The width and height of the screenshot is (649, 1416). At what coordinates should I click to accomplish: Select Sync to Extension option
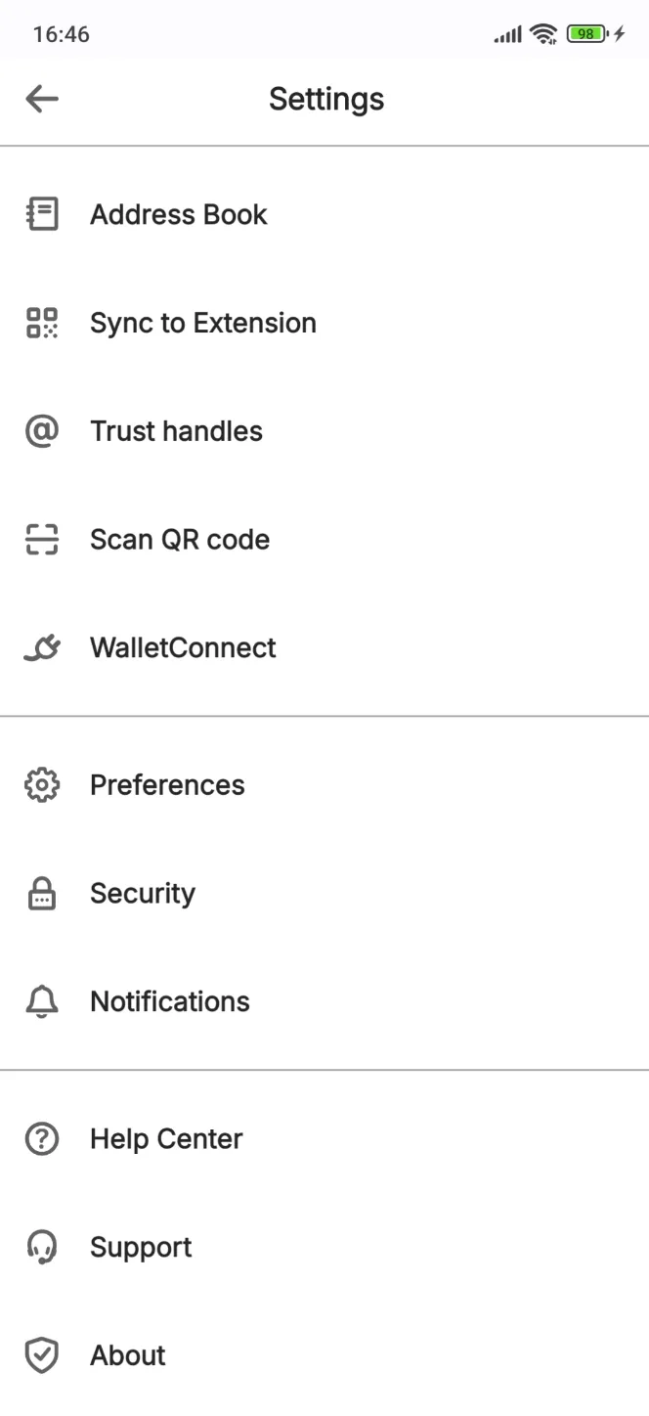point(203,322)
